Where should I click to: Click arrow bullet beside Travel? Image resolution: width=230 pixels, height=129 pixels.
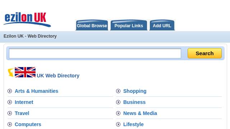pyautogui.click(x=10, y=113)
